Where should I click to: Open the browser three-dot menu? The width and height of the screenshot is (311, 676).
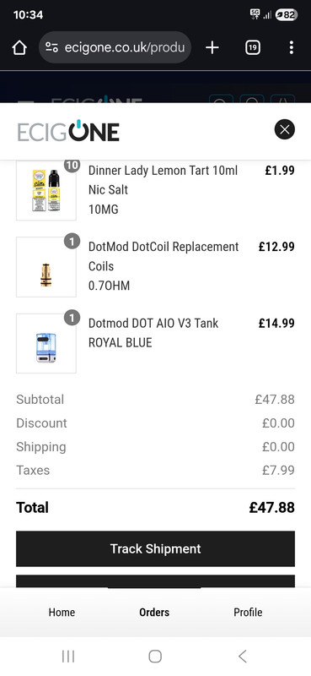point(292,47)
